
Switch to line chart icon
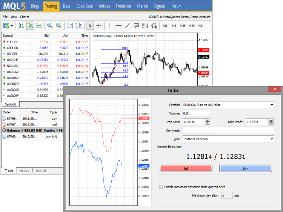(39, 26)
